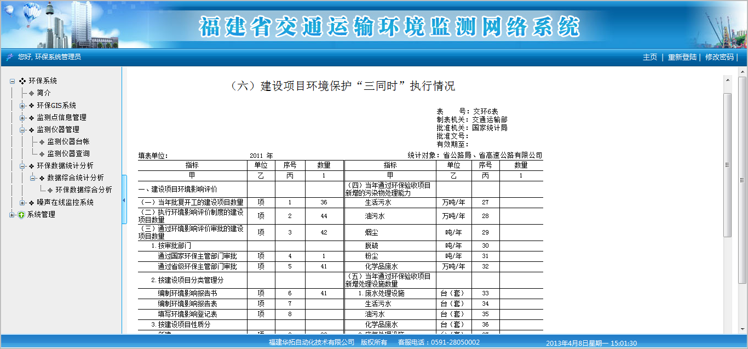Select 环保数据综合分析 in the tree
Screen dimensions: 748x349
84,190
